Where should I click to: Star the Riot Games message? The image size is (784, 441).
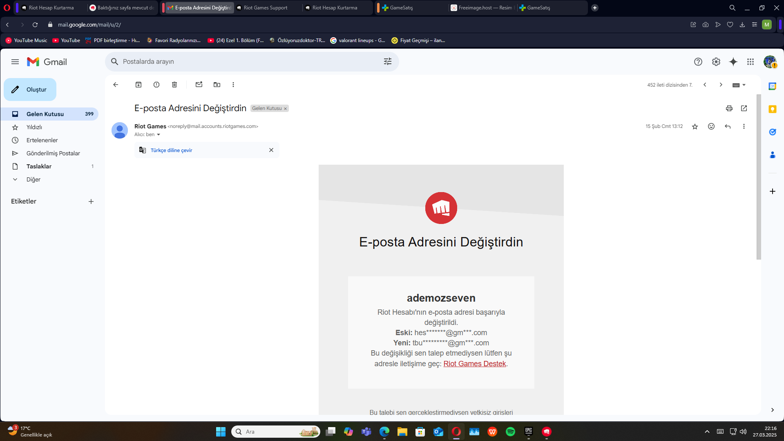[695, 127]
